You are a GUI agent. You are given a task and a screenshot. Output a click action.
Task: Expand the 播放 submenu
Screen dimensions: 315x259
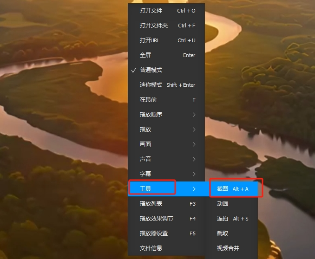[166, 129]
